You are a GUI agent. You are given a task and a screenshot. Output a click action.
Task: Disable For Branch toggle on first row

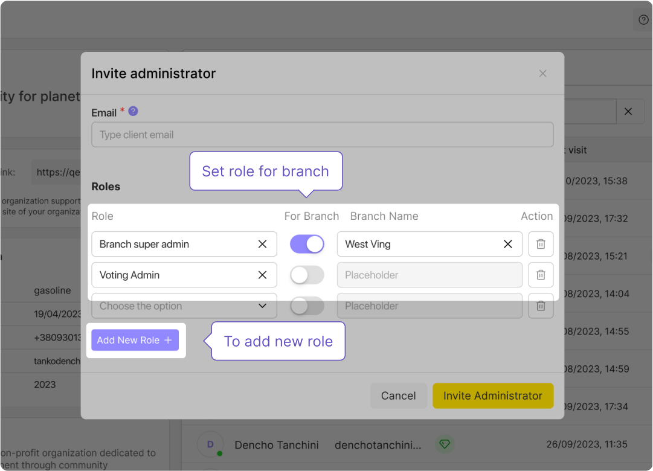pyautogui.click(x=307, y=244)
